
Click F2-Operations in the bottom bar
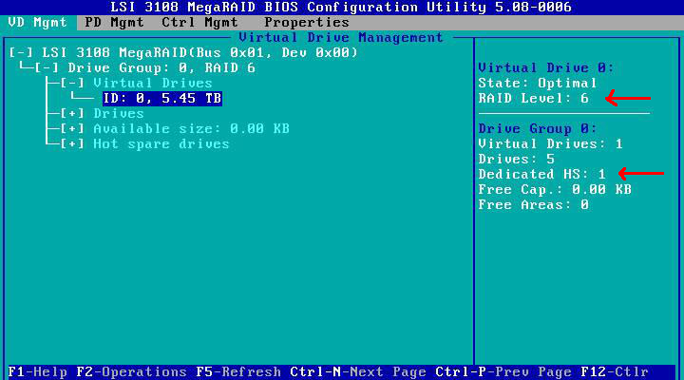[x=132, y=372]
